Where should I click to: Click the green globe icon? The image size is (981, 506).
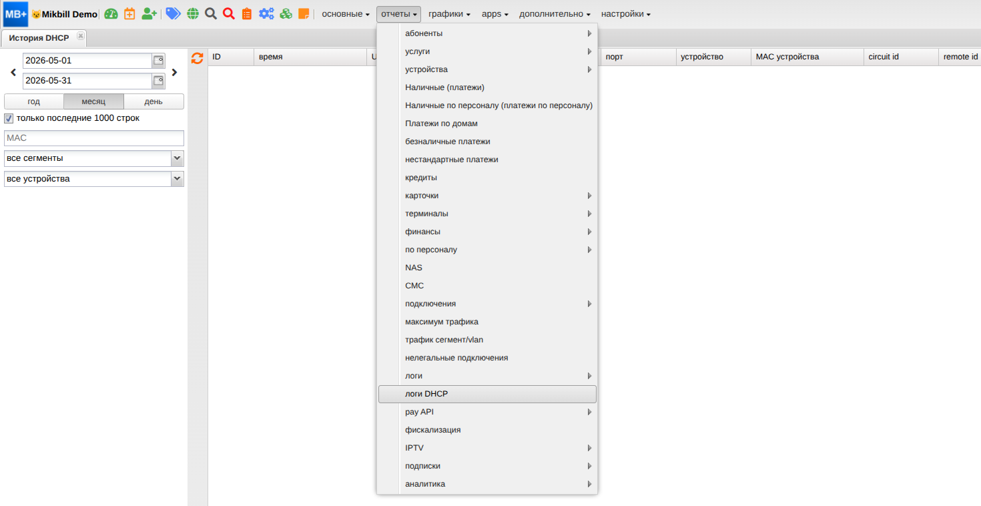[193, 14]
